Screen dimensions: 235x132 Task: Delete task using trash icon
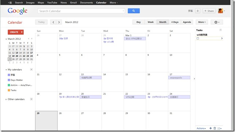(215, 128)
